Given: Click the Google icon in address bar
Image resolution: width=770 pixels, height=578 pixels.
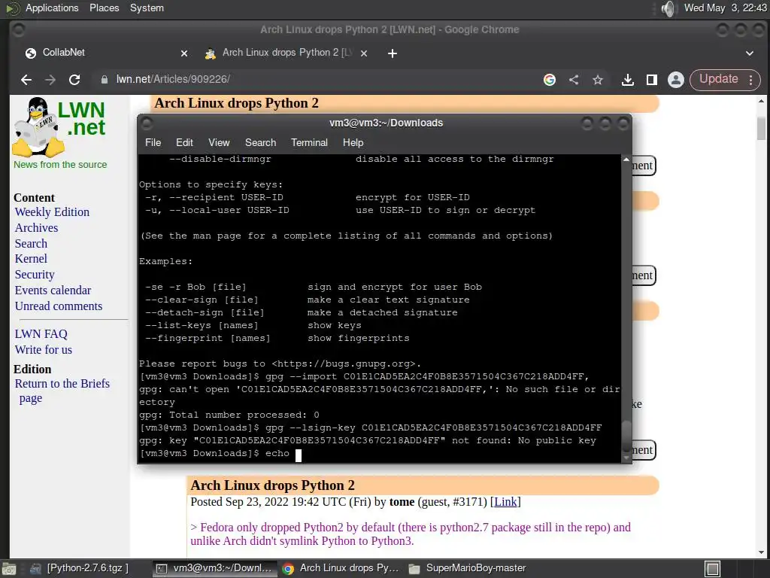Looking at the screenshot, I should [550, 80].
